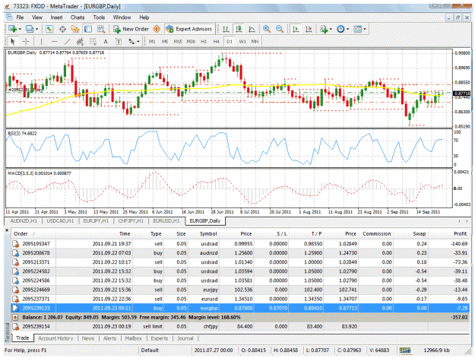The image size is (475, 358).
Task: Open the Strategy Tester icon
Action: pyautogui.click(x=101, y=29)
